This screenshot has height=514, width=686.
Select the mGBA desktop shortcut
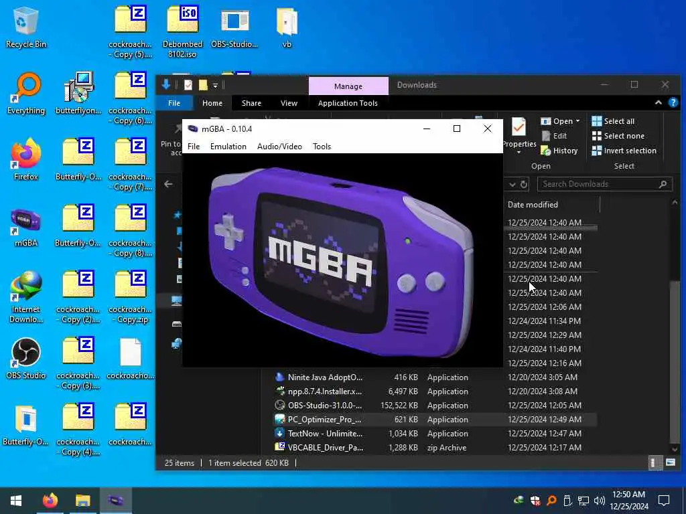pos(26,226)
